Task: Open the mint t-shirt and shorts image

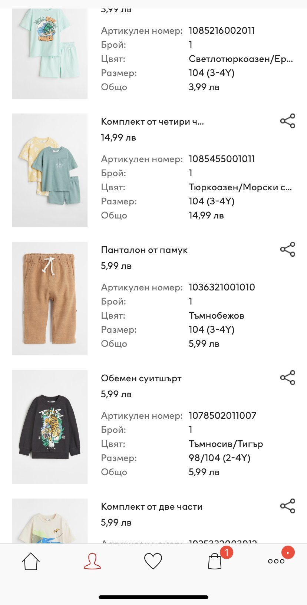Action: pyautogui.click(x=50, y=52)
